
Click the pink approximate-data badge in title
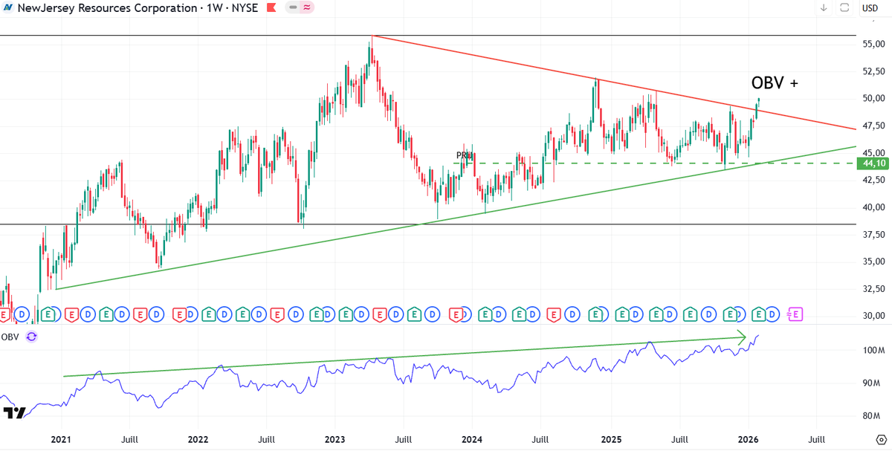tap(306, 7)
